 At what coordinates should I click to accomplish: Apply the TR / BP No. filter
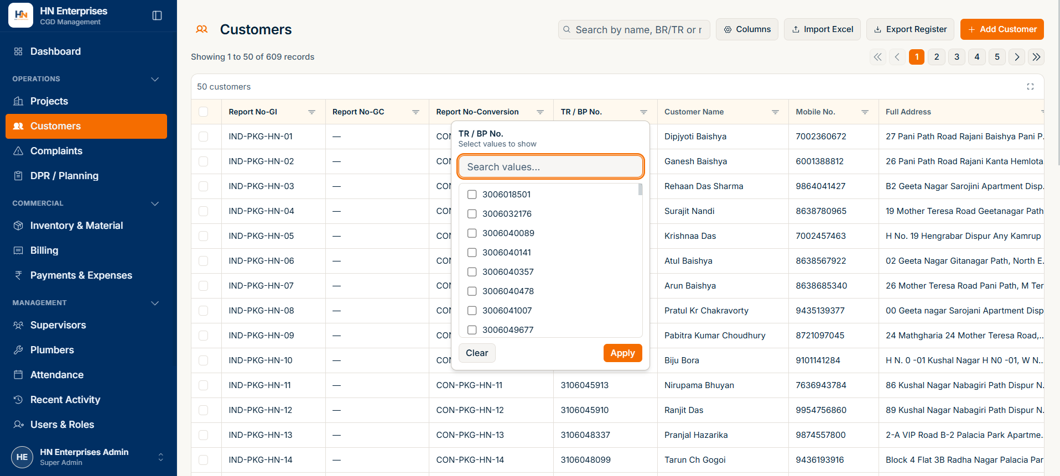tap(622, 353)
